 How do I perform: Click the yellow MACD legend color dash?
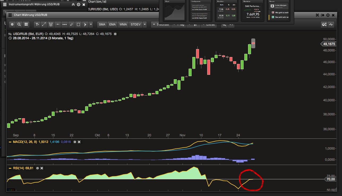click(10, 142)
